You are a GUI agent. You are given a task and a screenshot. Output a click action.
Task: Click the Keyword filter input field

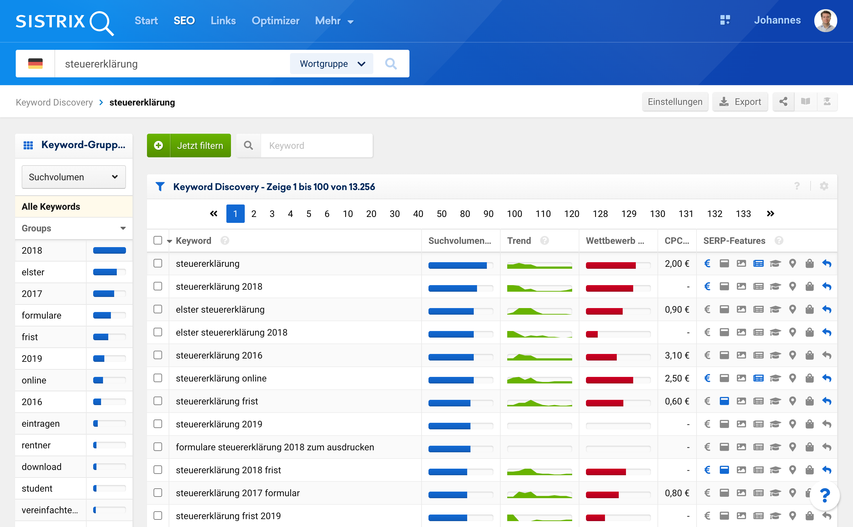point(316,146)
